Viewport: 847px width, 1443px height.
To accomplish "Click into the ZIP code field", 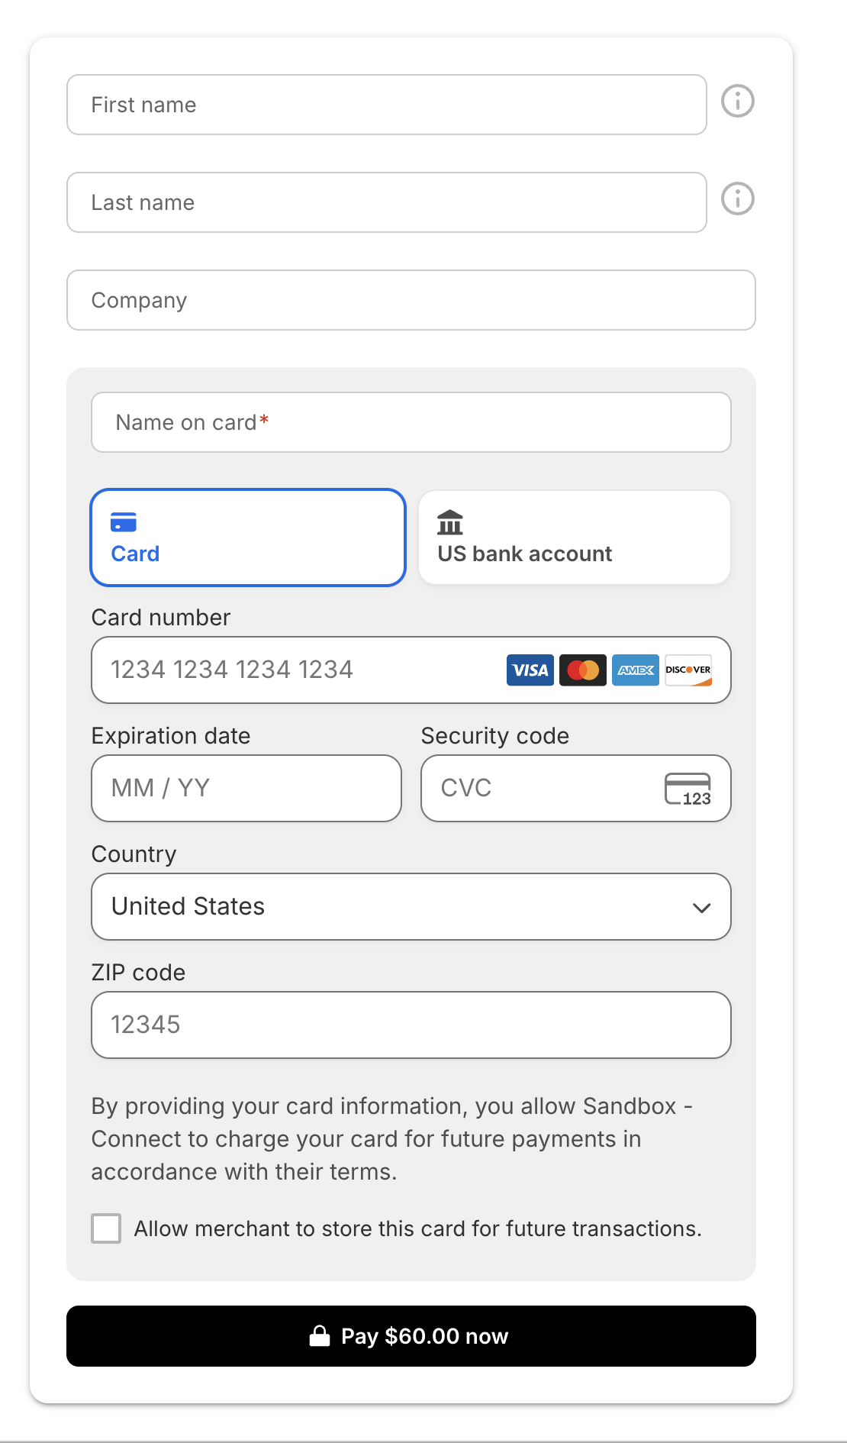I will (411, 1025).
